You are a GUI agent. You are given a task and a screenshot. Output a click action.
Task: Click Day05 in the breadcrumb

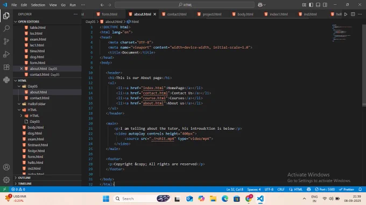[x=90, y=21]
